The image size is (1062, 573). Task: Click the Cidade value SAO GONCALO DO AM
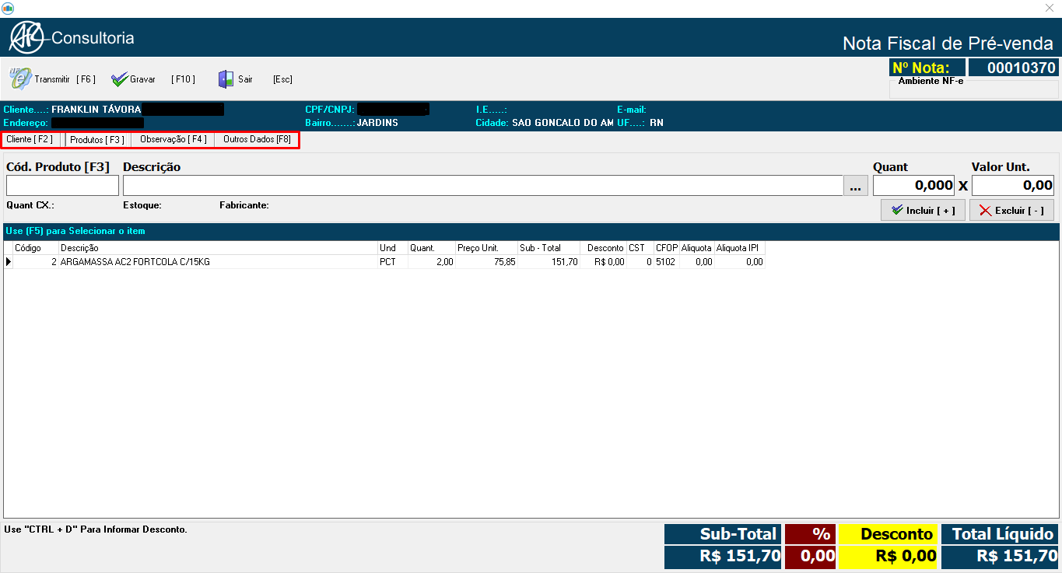(x=563, y=123)
